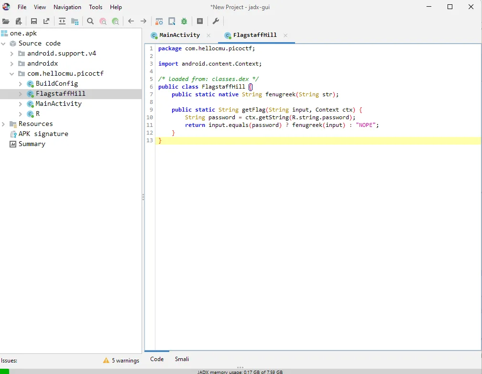Toggle the flatten packages toolbar icon

[75, 21]
